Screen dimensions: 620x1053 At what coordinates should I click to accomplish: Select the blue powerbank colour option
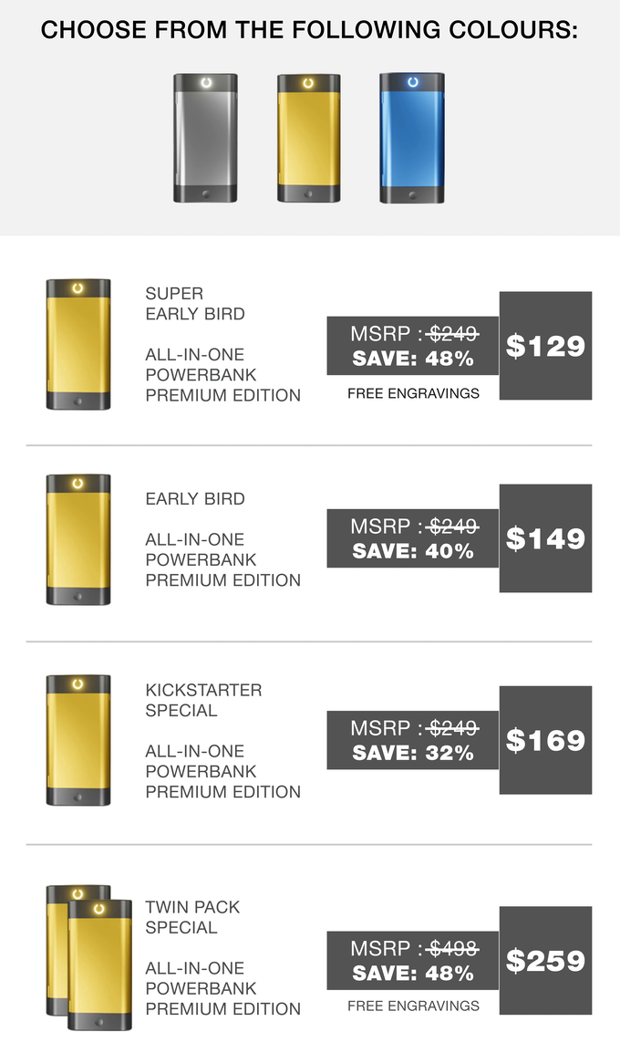[x=412, y=138]
